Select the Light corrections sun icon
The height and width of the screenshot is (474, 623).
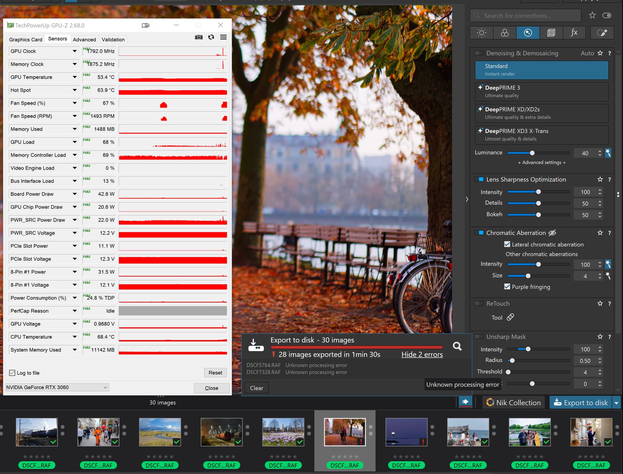point(482,33)
